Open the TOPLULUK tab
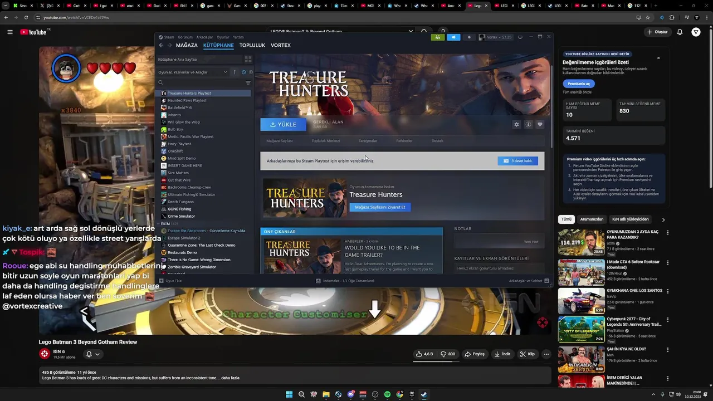This screenshot has height=401, width=713. click(x=252, y=45)
